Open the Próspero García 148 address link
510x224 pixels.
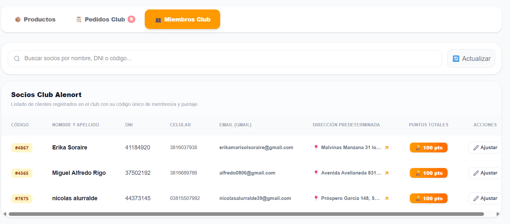click(x=351, y=198)
